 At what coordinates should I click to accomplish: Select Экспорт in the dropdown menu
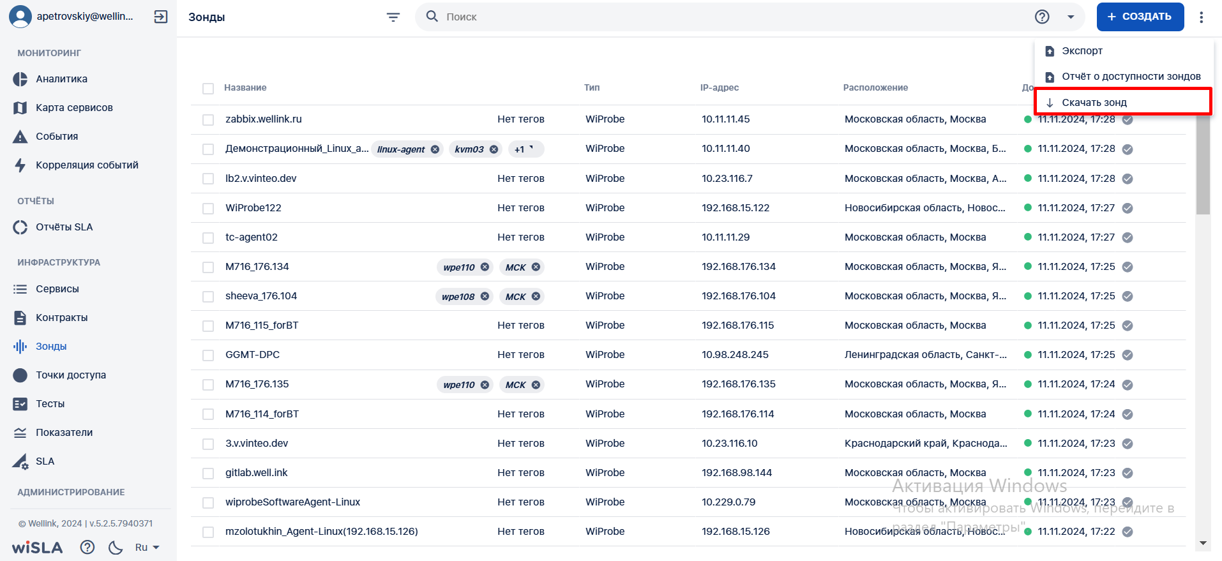coord(1082,51)
